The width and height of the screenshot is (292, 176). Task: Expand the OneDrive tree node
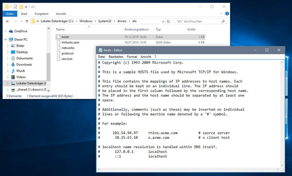(x=5, y=31)
